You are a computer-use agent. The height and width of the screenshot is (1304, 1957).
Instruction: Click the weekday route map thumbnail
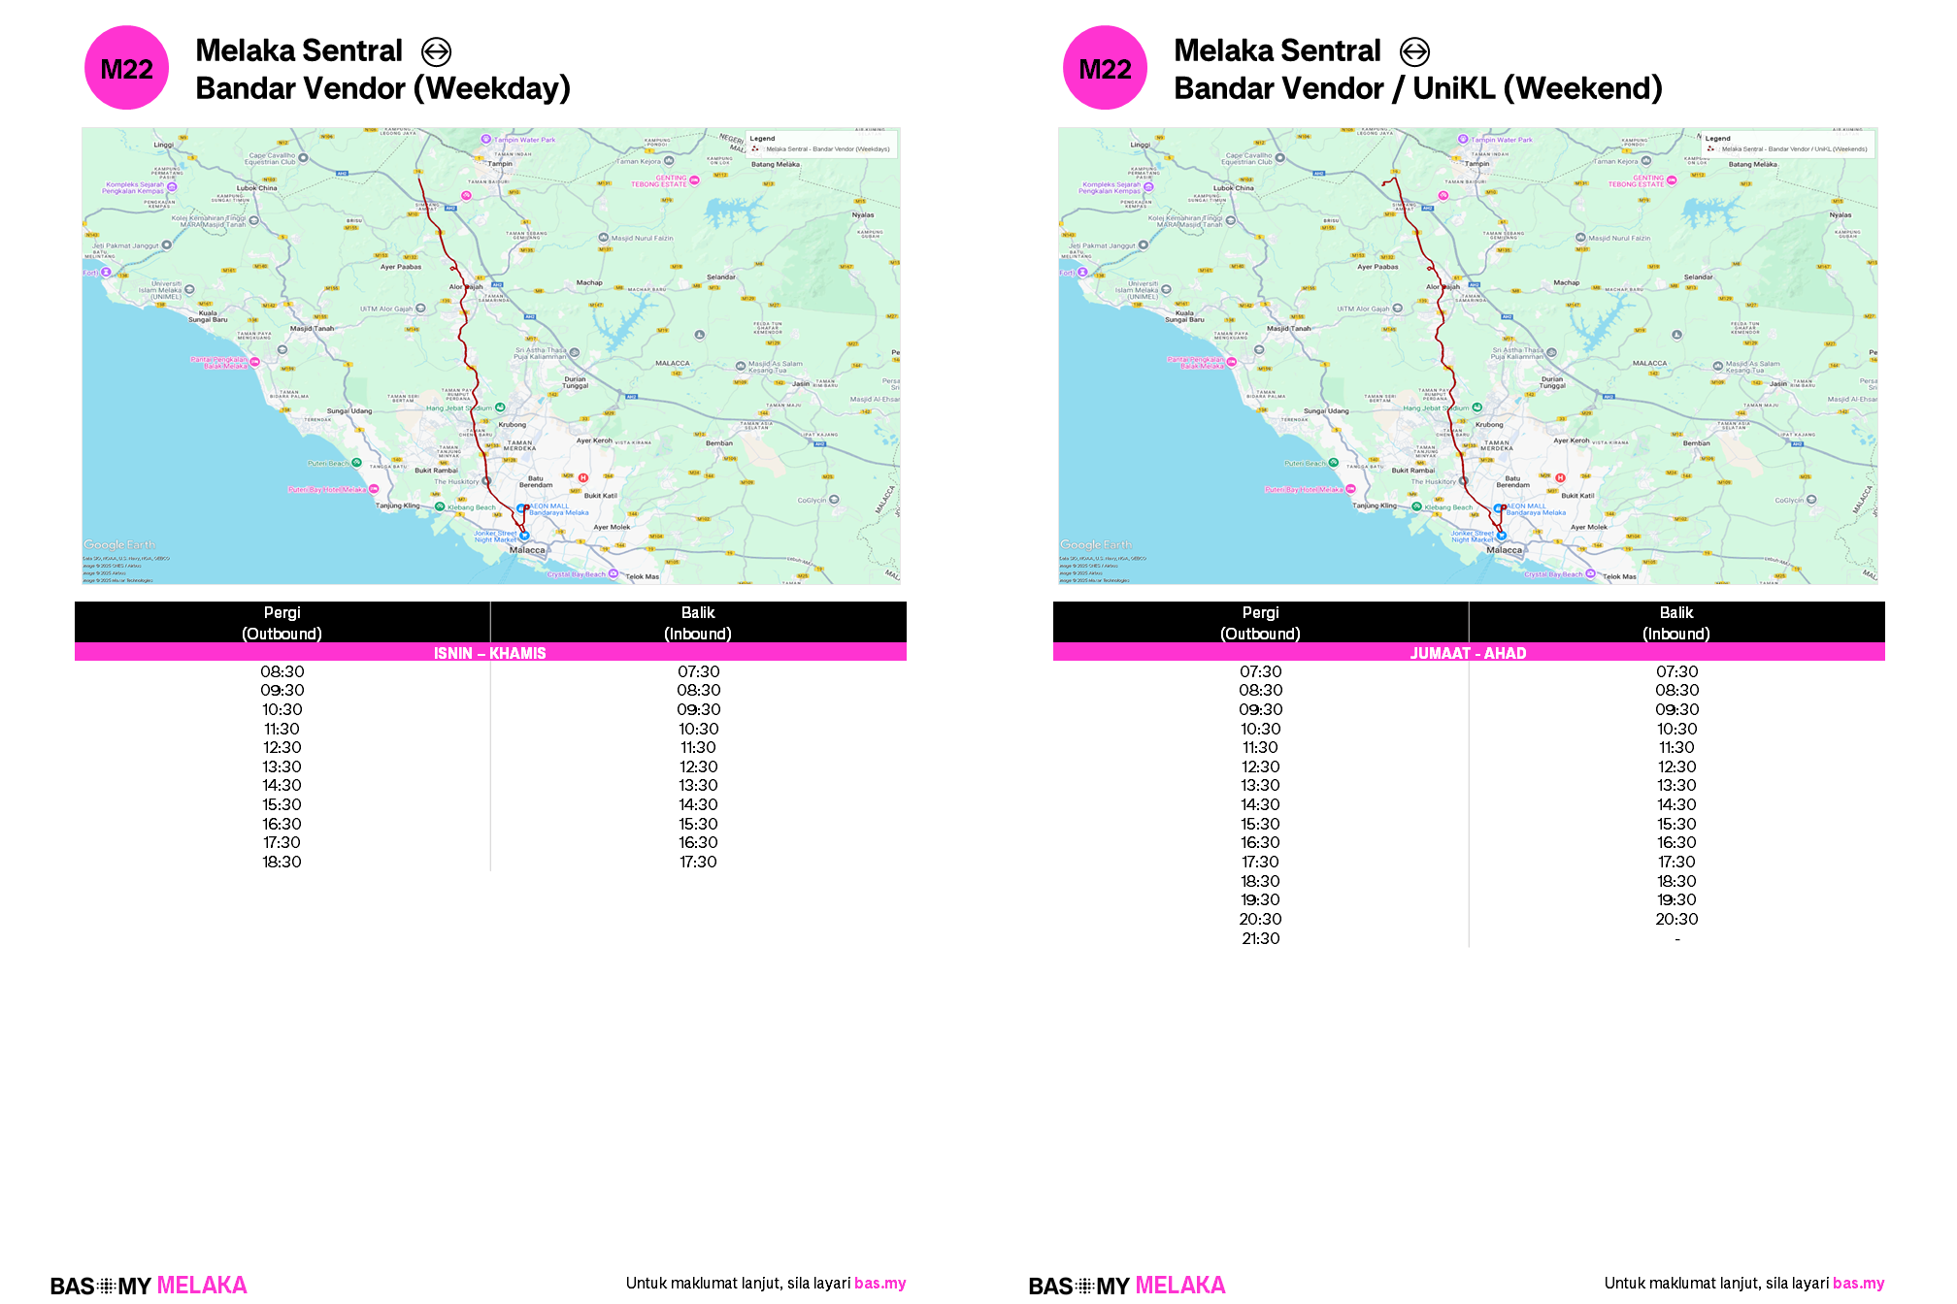click(x=490, y=355)
